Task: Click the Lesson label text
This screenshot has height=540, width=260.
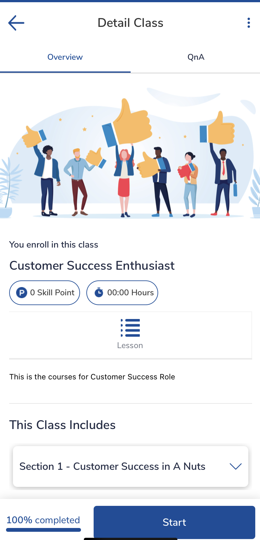Action: [130, 346]
